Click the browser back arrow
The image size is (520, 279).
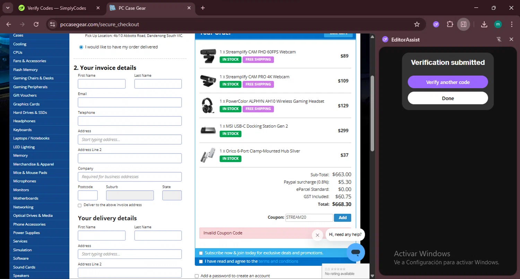[x=9, y=24]
